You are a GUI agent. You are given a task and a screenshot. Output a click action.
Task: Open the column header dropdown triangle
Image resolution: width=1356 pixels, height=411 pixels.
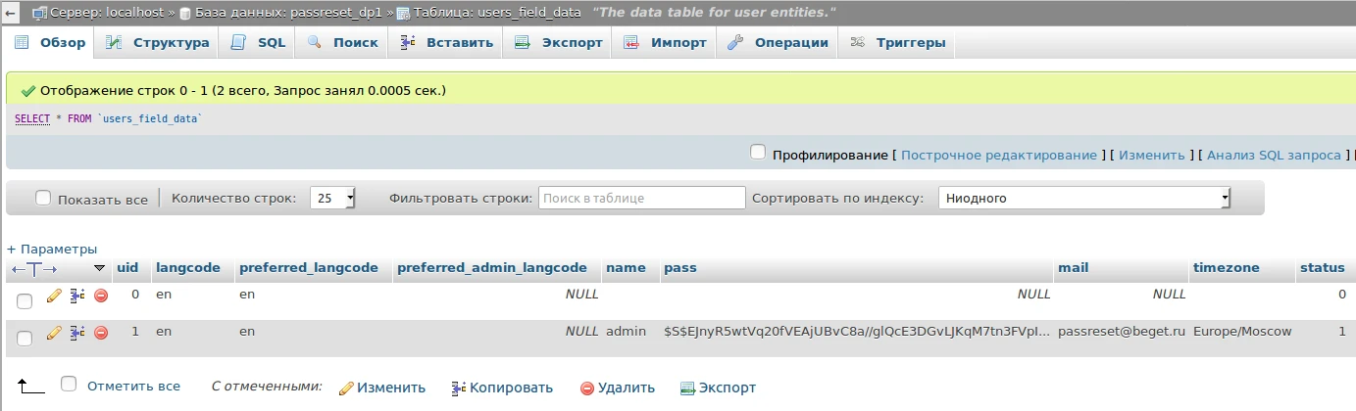coord(99,268)
